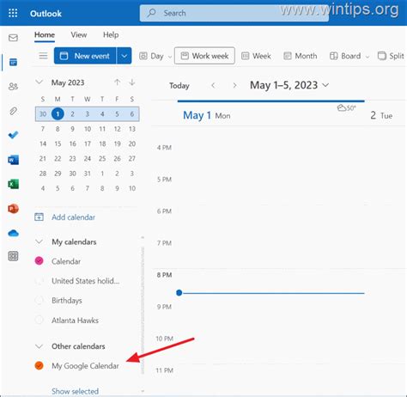Open the app launcher grid
Screen dimensions: 407x397
[13, 13]
